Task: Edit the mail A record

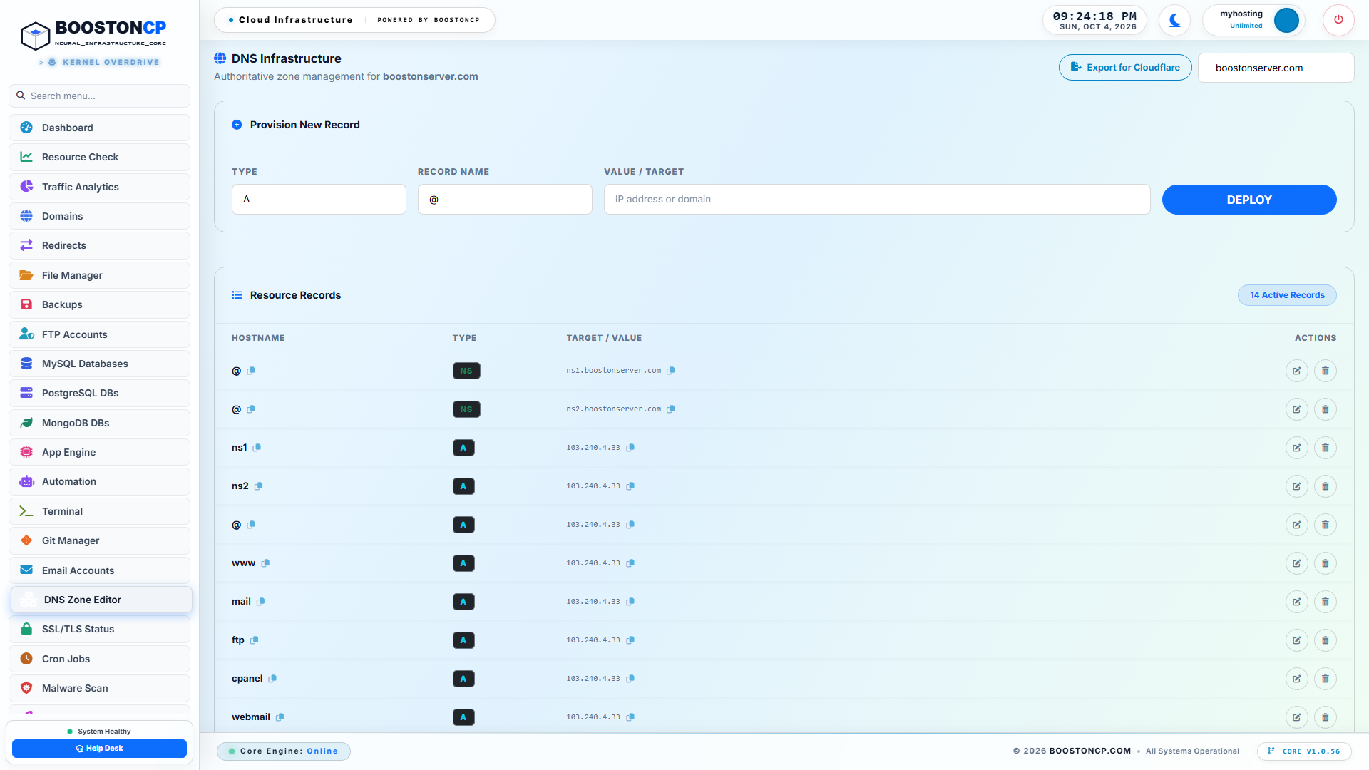Action: point(1296,602)
